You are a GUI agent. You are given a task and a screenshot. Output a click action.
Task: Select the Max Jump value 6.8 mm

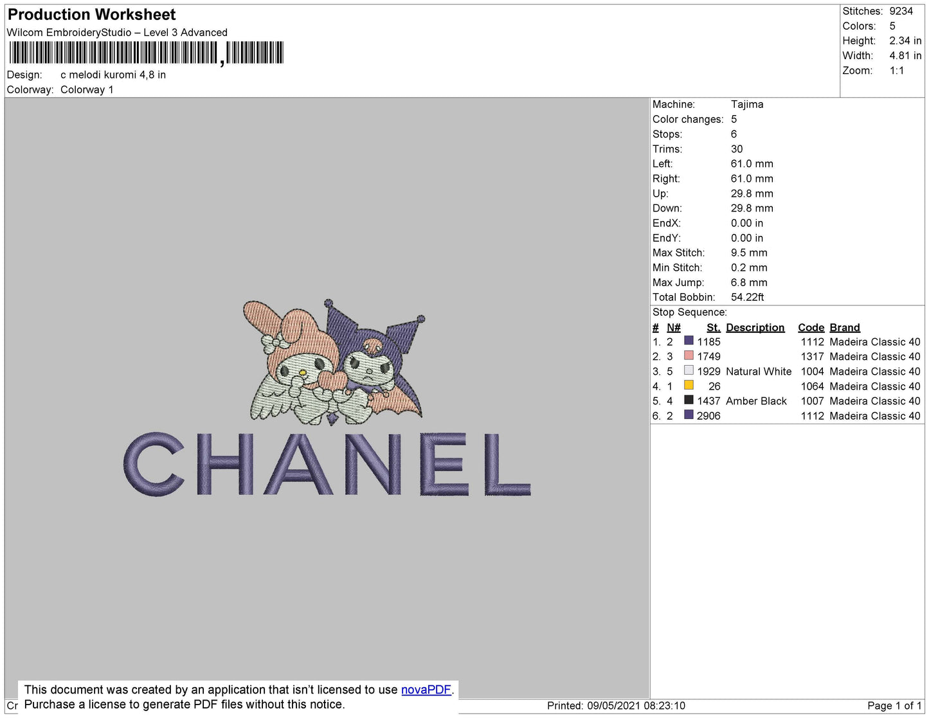click(749, 282)
